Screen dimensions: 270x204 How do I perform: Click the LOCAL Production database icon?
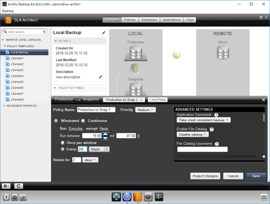[136, 53]
